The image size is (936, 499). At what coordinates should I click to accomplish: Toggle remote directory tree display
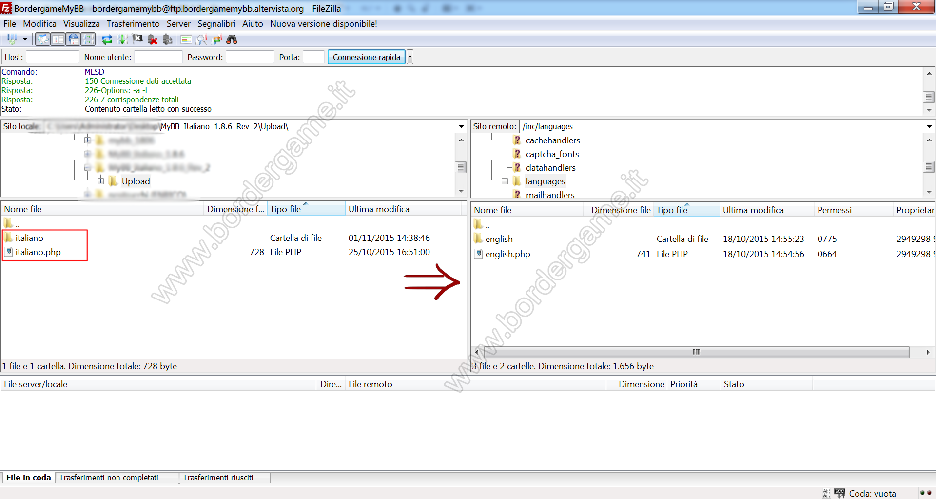[x=73, y=40]
